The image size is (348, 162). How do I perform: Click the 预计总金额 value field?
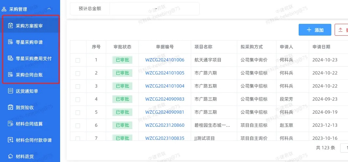pyautogui.click(x=154, y=9)
